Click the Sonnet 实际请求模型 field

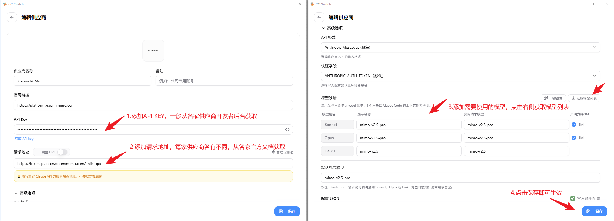pos(516,125)
